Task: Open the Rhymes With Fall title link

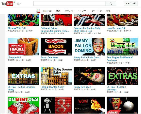Action: [x=17, y=28]
